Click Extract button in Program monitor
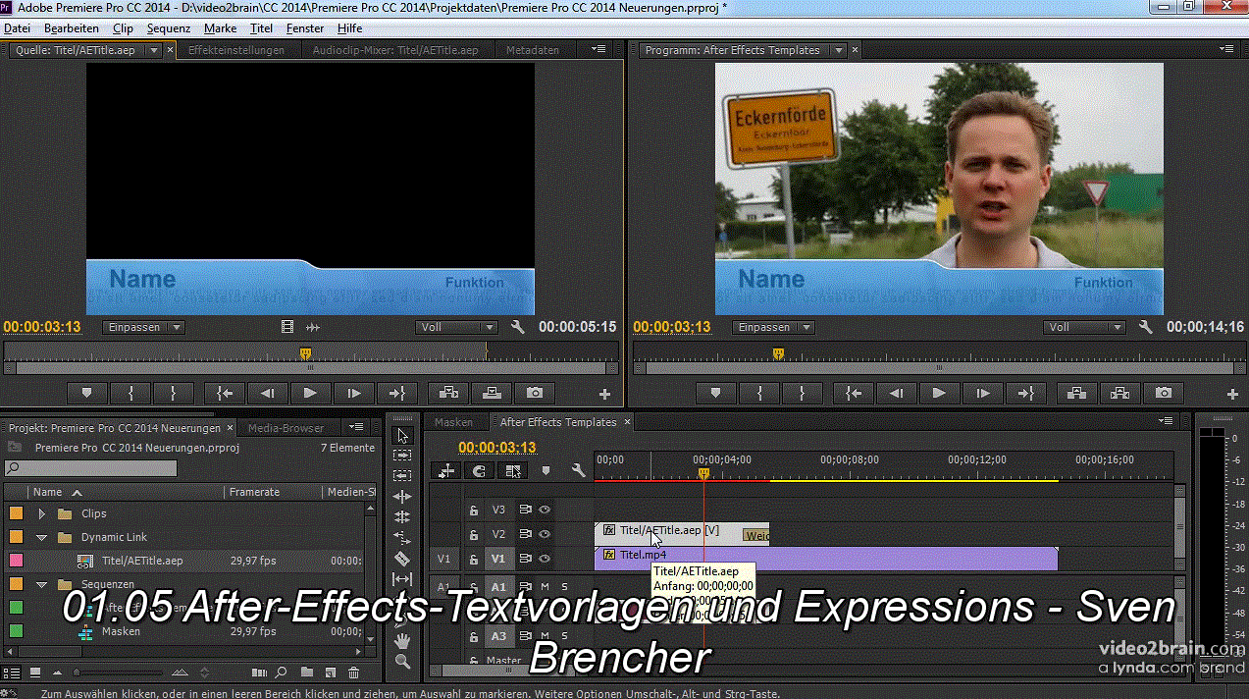The image size is (1249, 699). point(1119,393)
